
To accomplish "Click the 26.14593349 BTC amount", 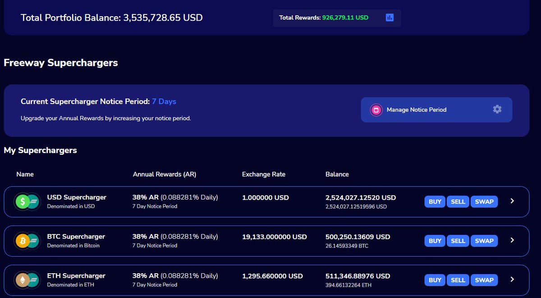I will point(347,246).
